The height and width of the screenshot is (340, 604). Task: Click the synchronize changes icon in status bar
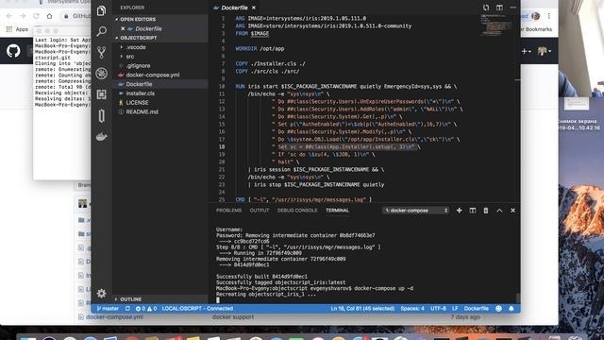coord(127,309)
